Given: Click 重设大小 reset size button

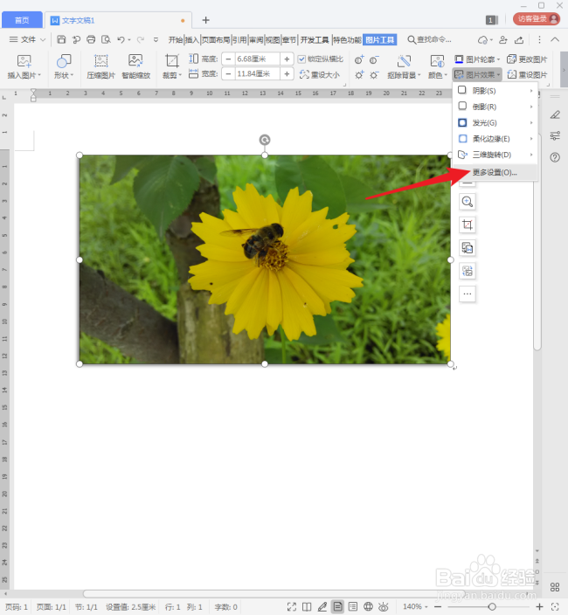Looking at the screenshot, I should (x=320, y=74).
